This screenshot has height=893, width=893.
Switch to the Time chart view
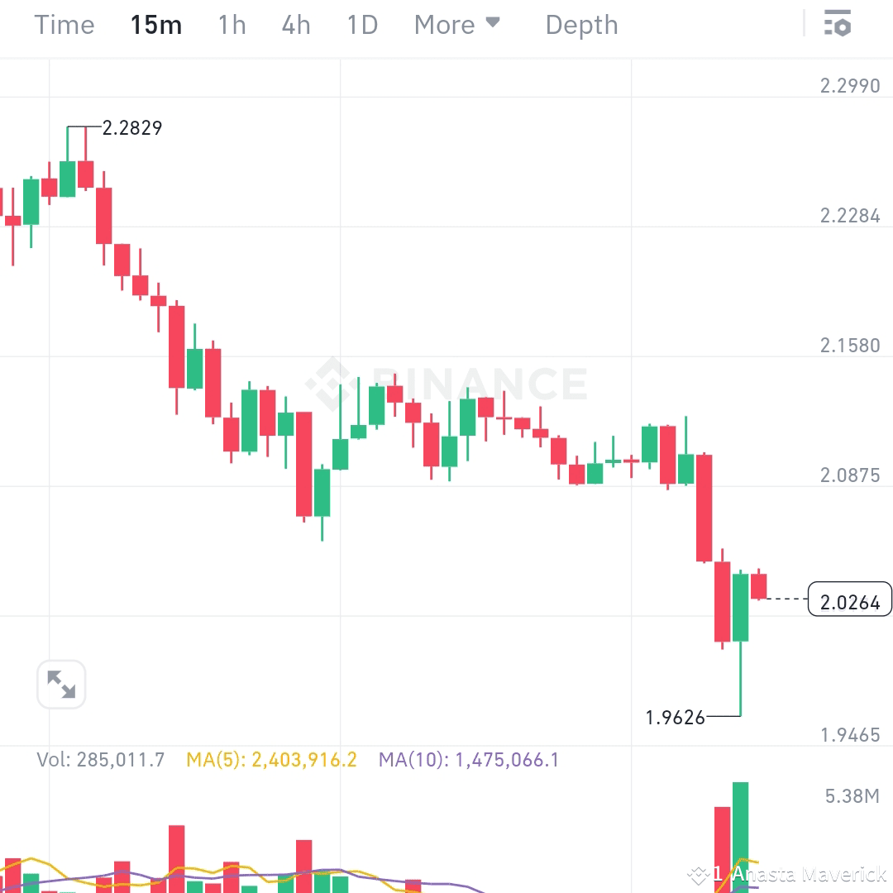(64, 25)
